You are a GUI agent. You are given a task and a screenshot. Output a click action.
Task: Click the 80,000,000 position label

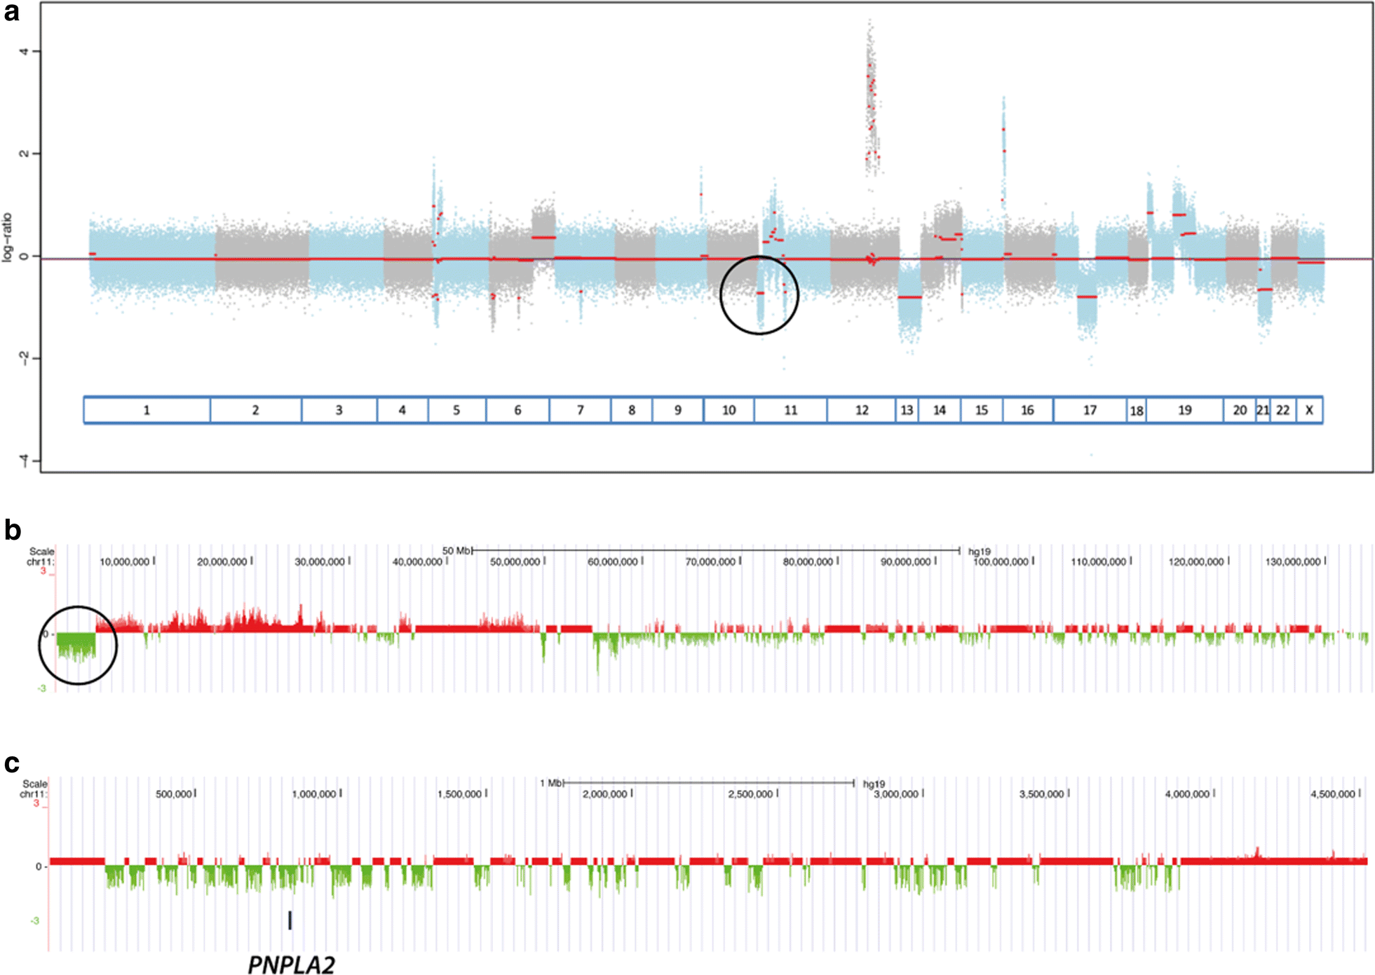tap(808, 561)
